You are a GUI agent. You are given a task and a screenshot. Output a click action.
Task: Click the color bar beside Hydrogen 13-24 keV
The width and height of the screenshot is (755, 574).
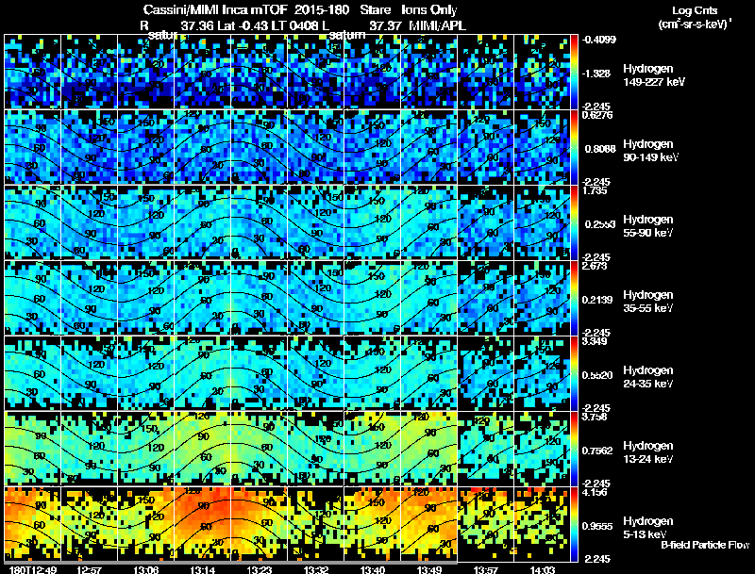574,449
